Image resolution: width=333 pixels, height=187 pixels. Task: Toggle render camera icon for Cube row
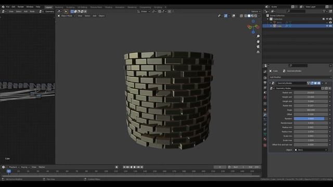pos(330,26)
